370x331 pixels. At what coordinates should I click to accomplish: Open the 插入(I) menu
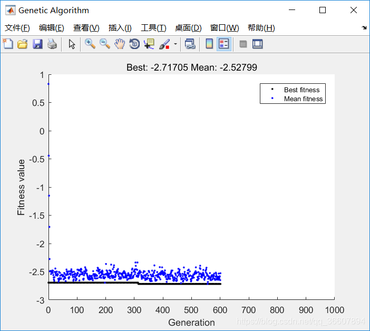(x=120, y=28)
